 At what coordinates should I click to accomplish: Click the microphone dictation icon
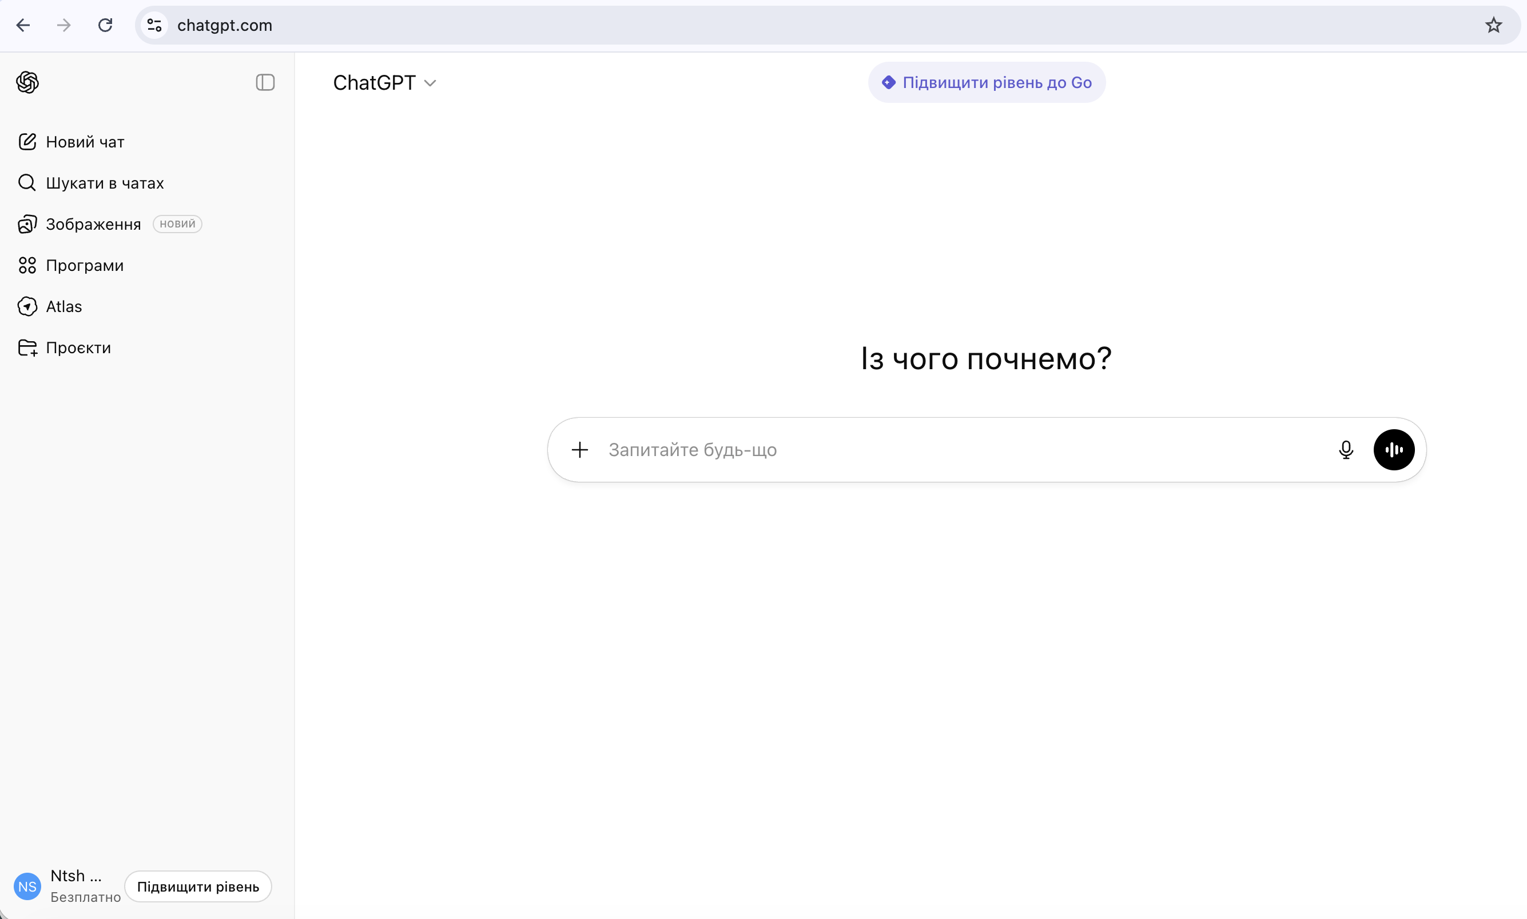coord(1346,450)
